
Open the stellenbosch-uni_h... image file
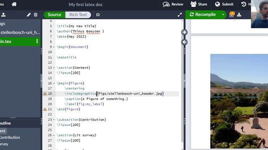(x=20, y=32)
